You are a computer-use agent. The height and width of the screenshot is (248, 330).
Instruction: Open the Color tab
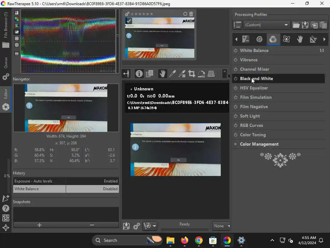[273, 39]
